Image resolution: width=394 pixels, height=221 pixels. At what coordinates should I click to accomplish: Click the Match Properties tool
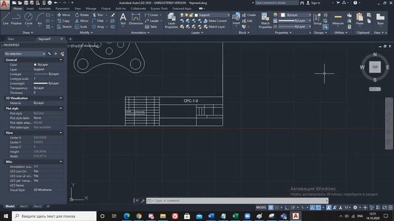(265, 20)
